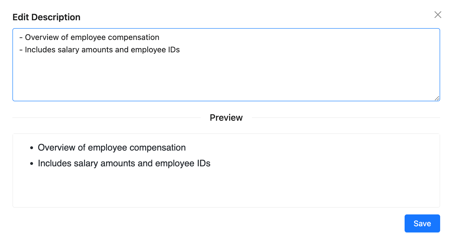The height and width of the screenshot is (242, 452).
Task: Click the Save button
Action: (x=422, y=223)
